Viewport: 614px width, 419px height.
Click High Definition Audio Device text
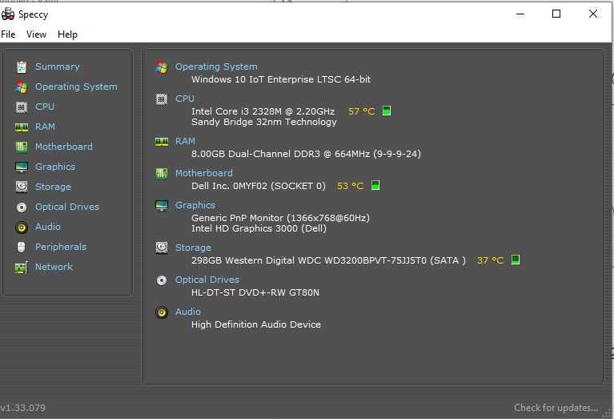[256, 324]
